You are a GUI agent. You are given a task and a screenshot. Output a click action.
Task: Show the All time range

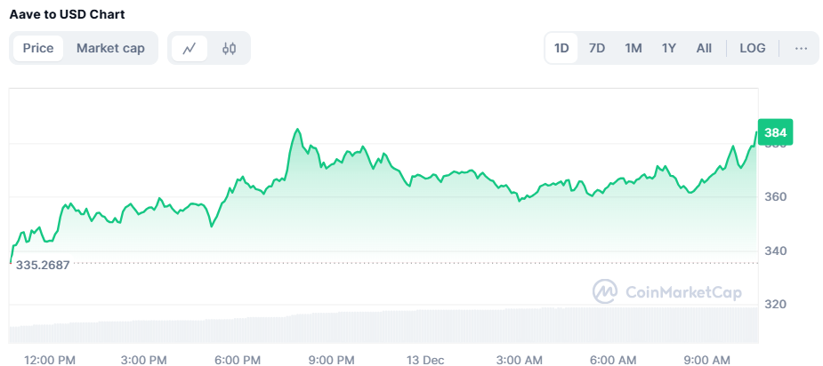[x=704, y=48]
